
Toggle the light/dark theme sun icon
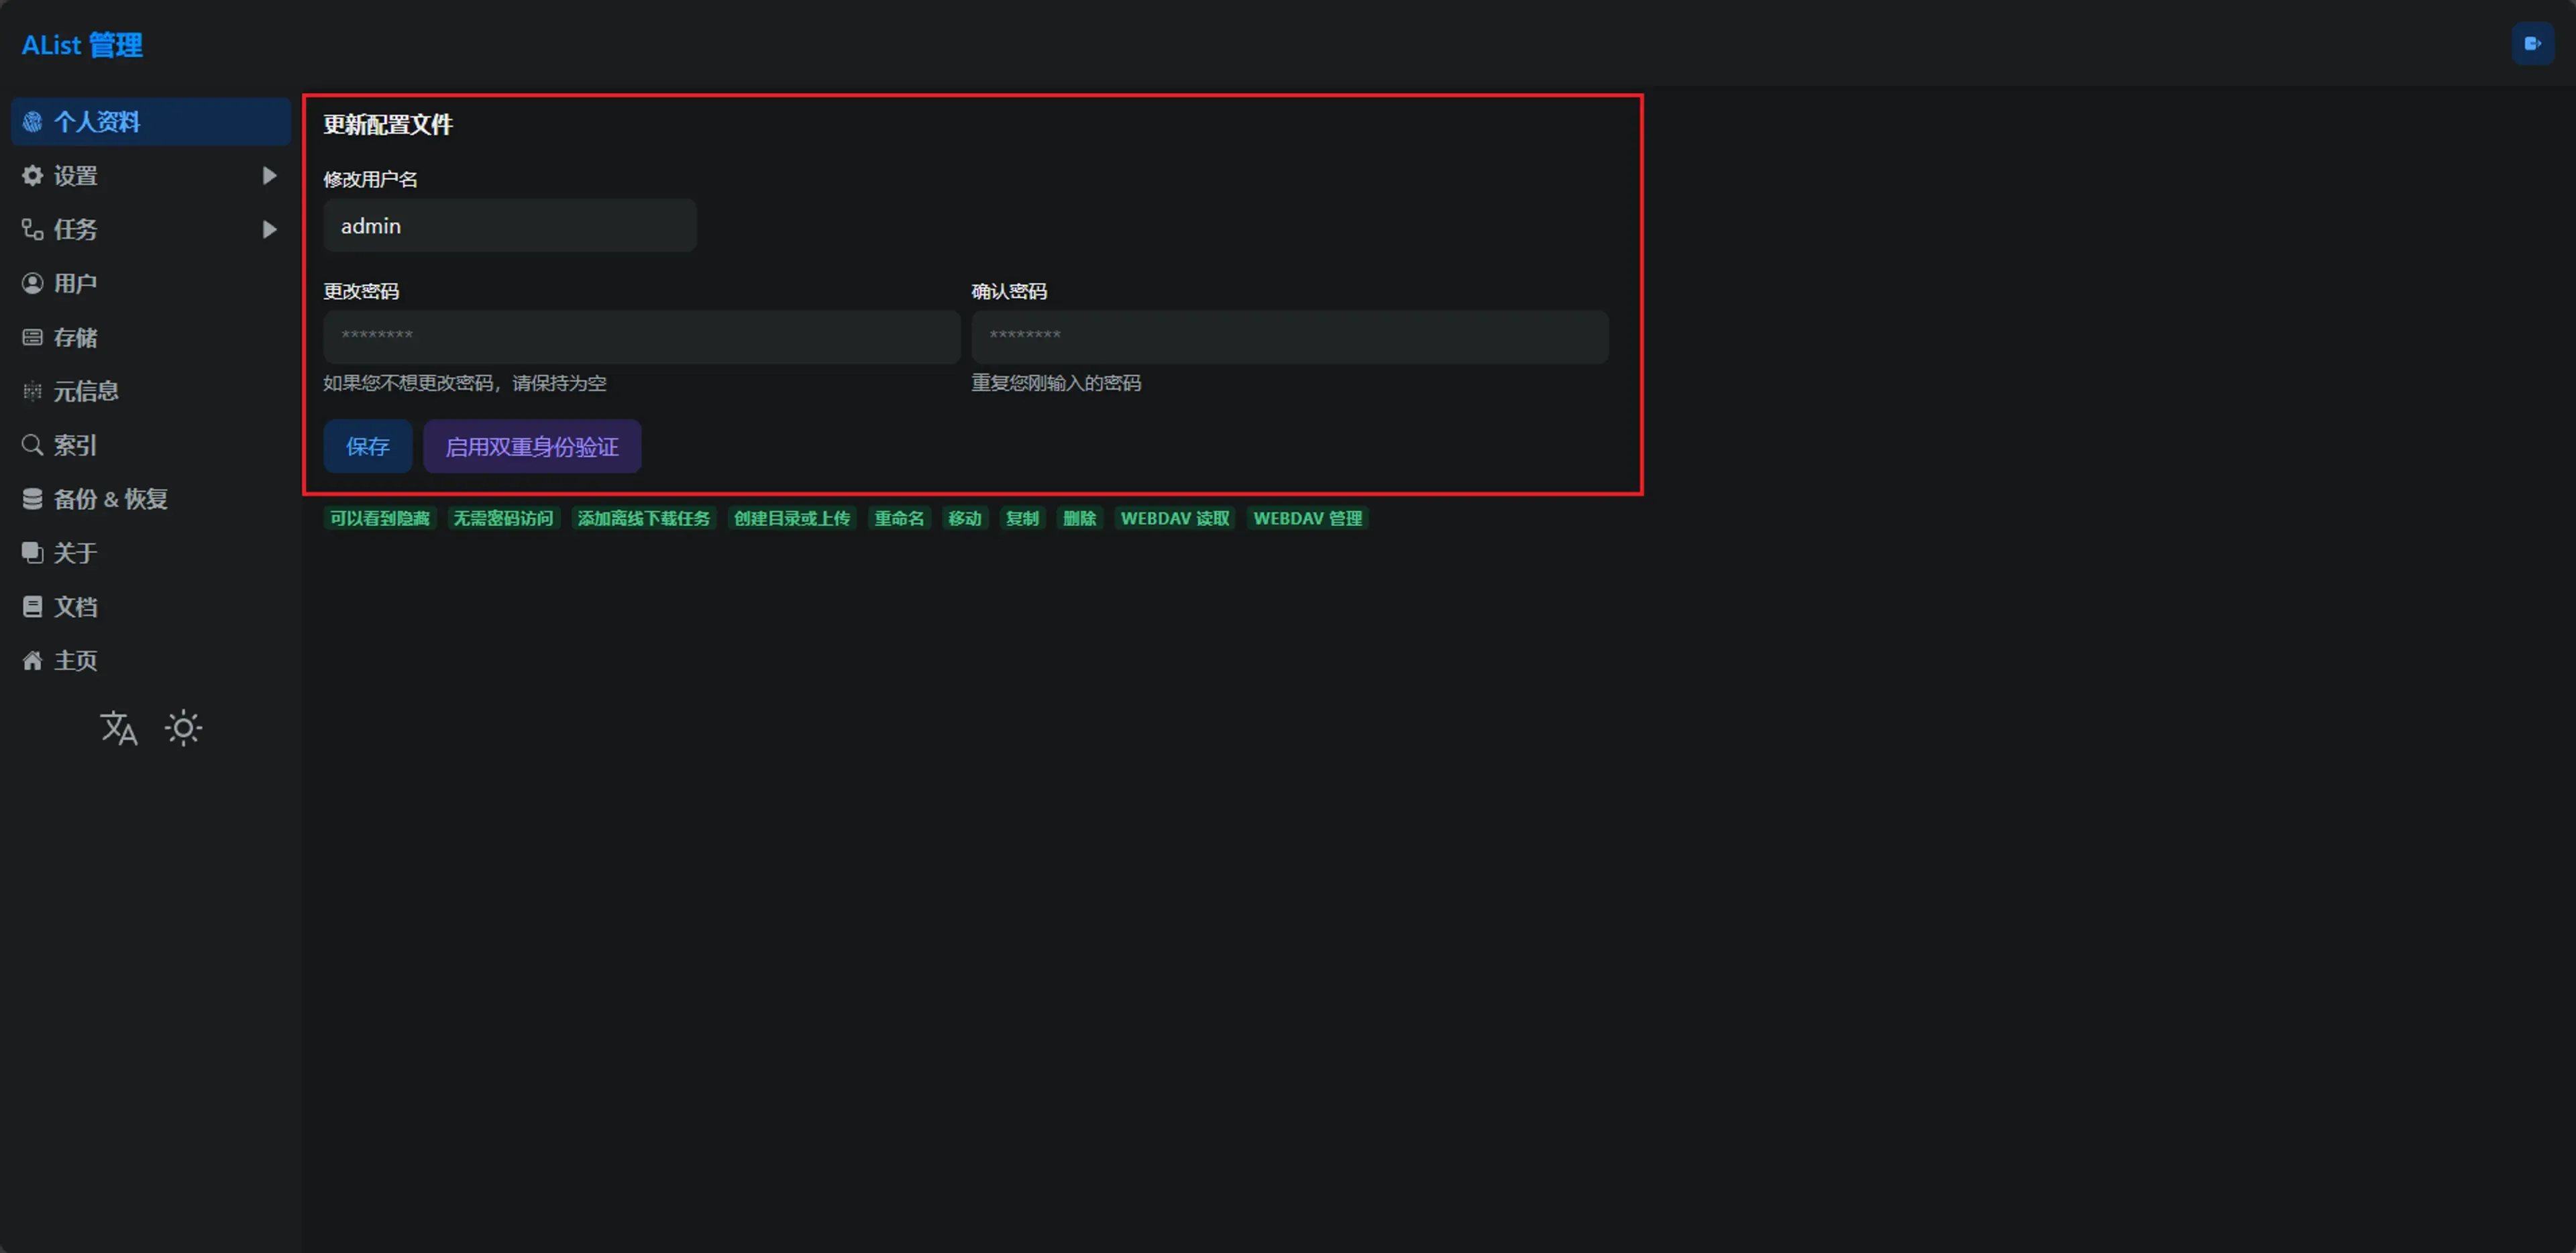coord(183,728)
